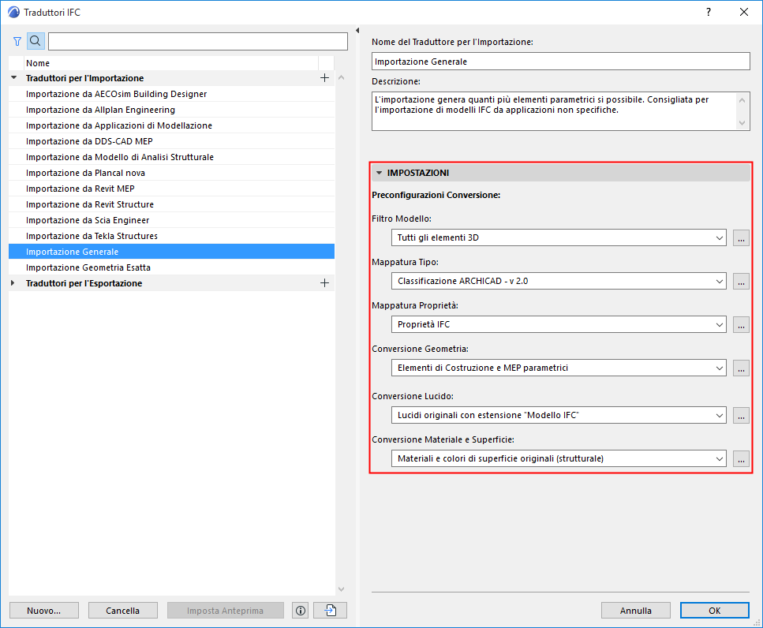Open the Mappatura Proprietà dropdown
The image size is (763, 628).
pos(559,324)
